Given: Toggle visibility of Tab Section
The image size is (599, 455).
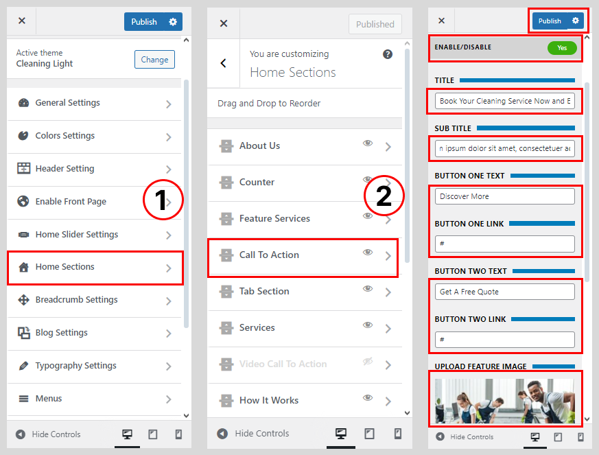Looking at the screenshot, I should point(368,289).
